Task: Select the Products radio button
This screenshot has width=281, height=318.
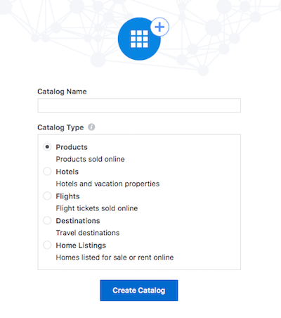Action: point(47,147)
